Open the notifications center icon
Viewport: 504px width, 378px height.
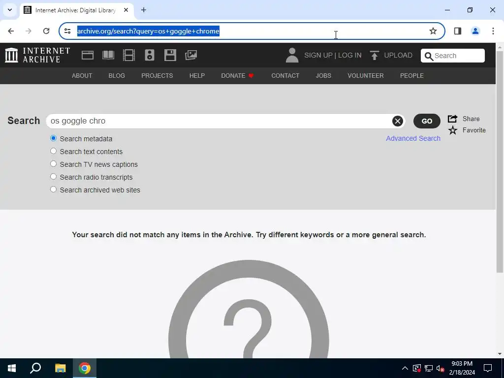[488, 368]
